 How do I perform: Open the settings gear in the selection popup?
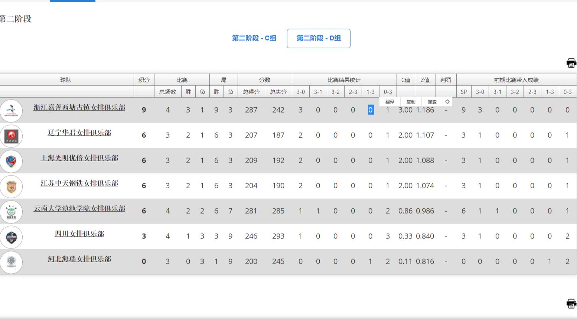[x=447, y=102]
